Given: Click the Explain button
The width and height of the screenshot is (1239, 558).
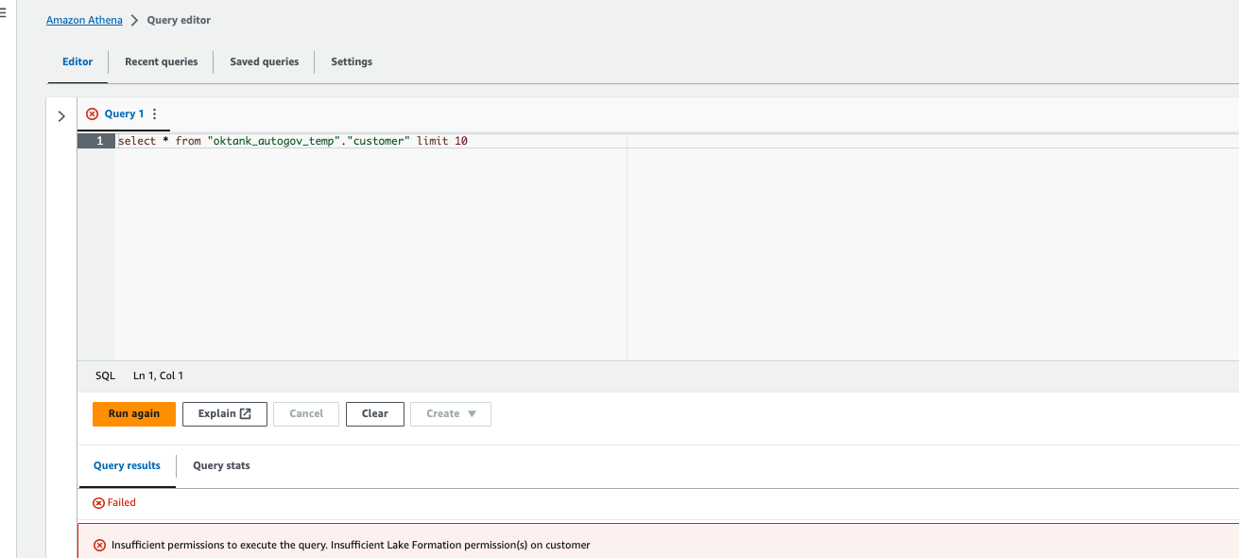Looking at the screenshot, I should [x=225, y=413].
